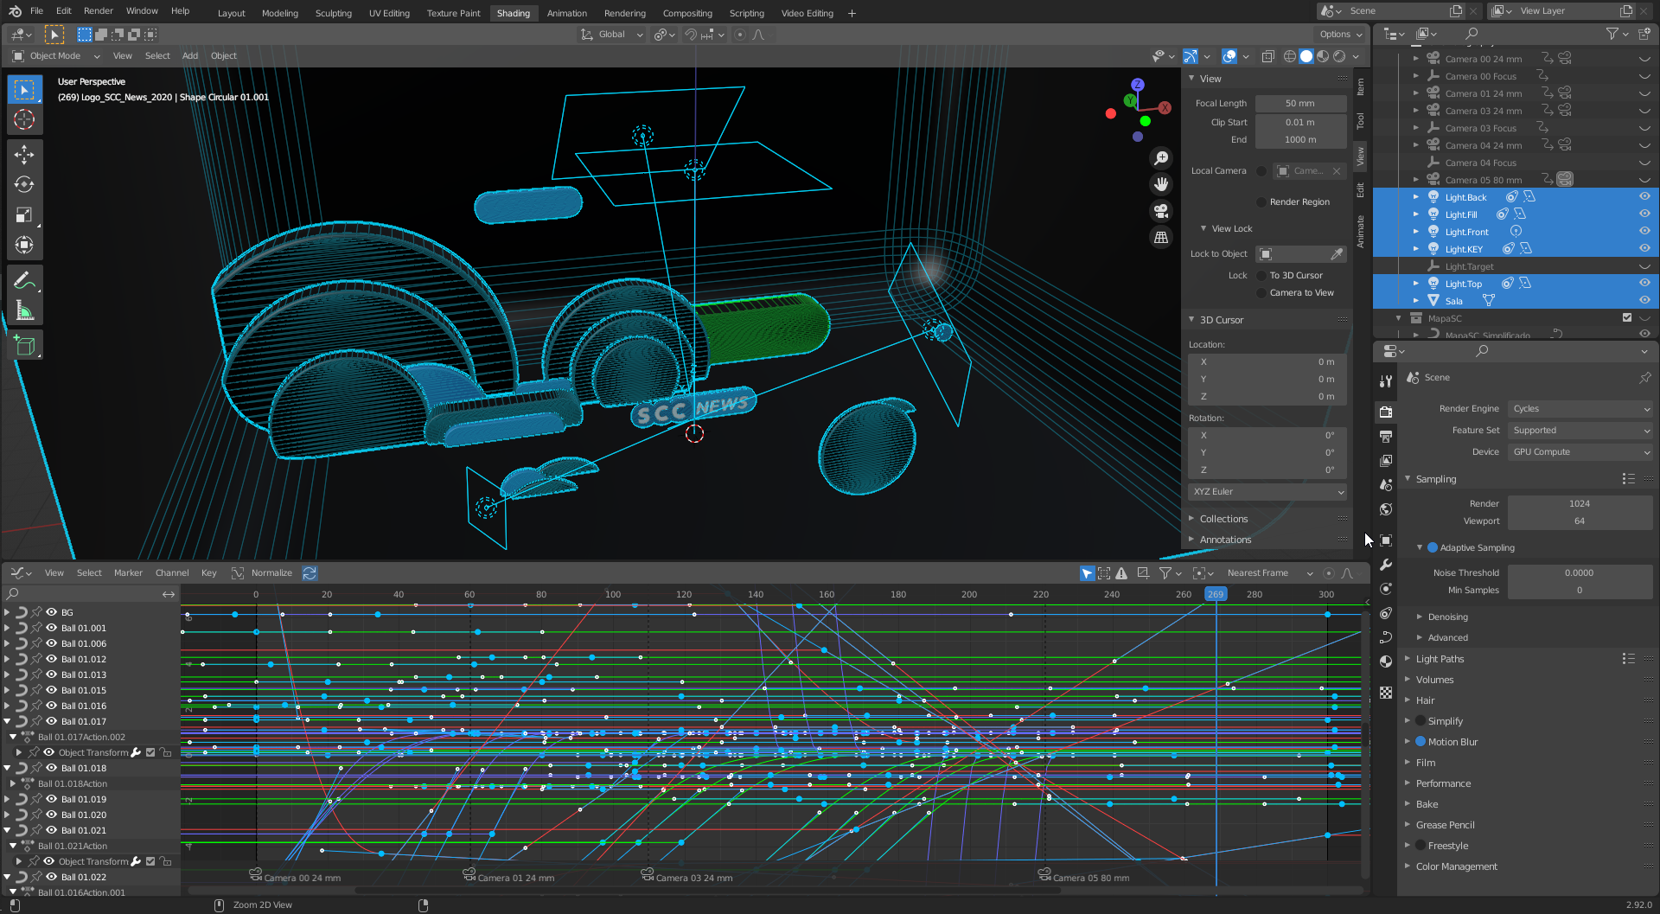Activate the Annotate tool
Image resolution: width=1660 pixels, height=914 pixels.
click(x=24, y=280)
